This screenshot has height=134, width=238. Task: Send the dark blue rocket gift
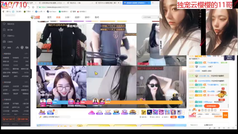click(150, 112)
